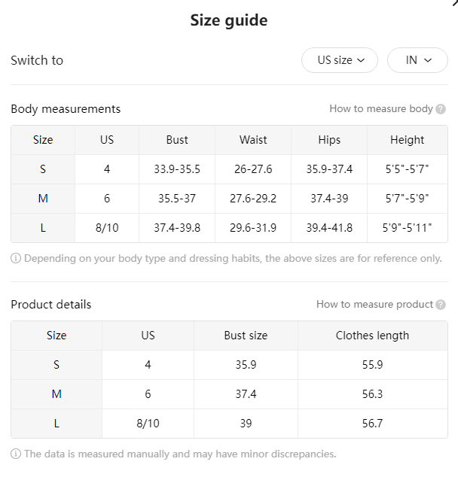Select the Height column header

408,140
